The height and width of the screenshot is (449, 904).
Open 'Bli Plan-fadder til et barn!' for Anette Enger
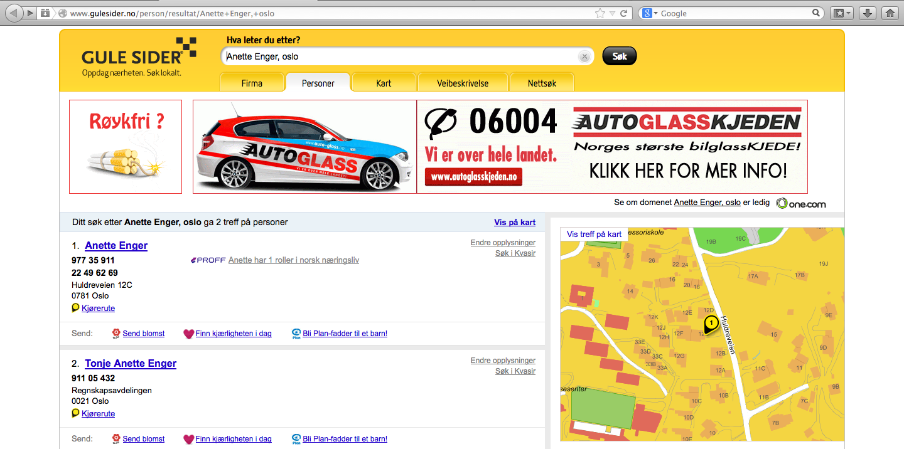pos(345,334)
